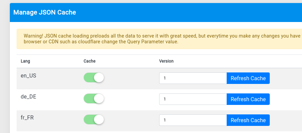Select the de_DE version number field
This screenshot has height=133, width=302.
click(193, 99)
